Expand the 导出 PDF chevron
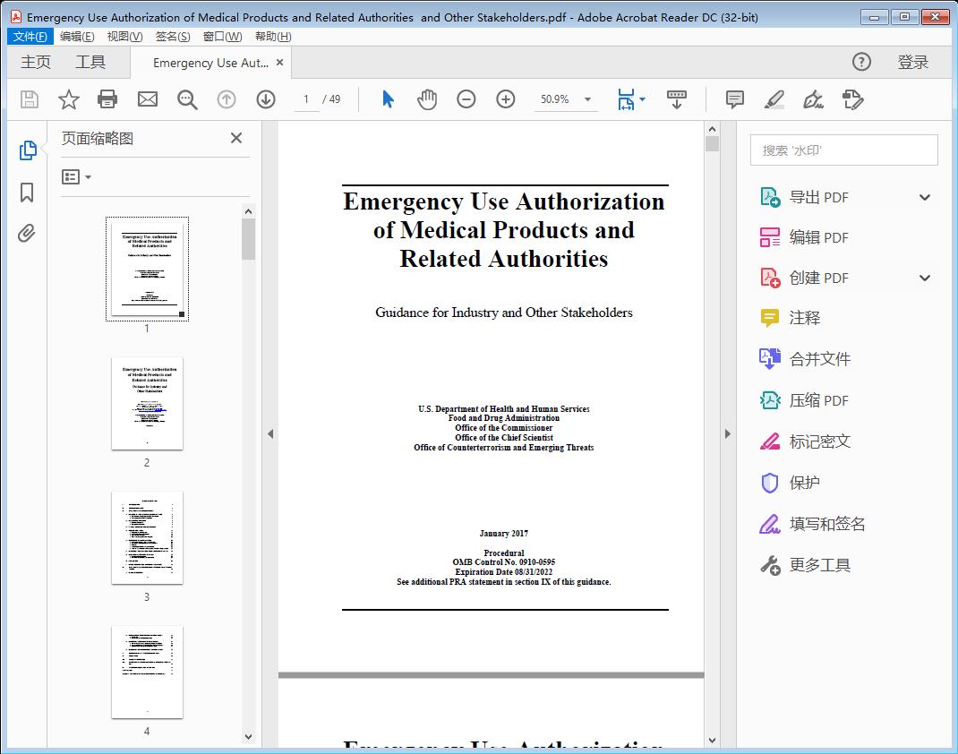 (x=924, y=196)
